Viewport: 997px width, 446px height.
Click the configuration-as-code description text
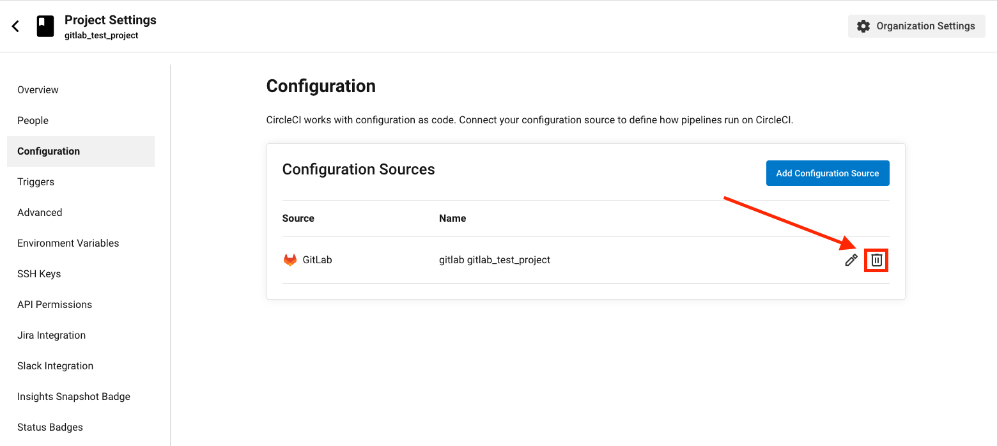tap(530, 120)
